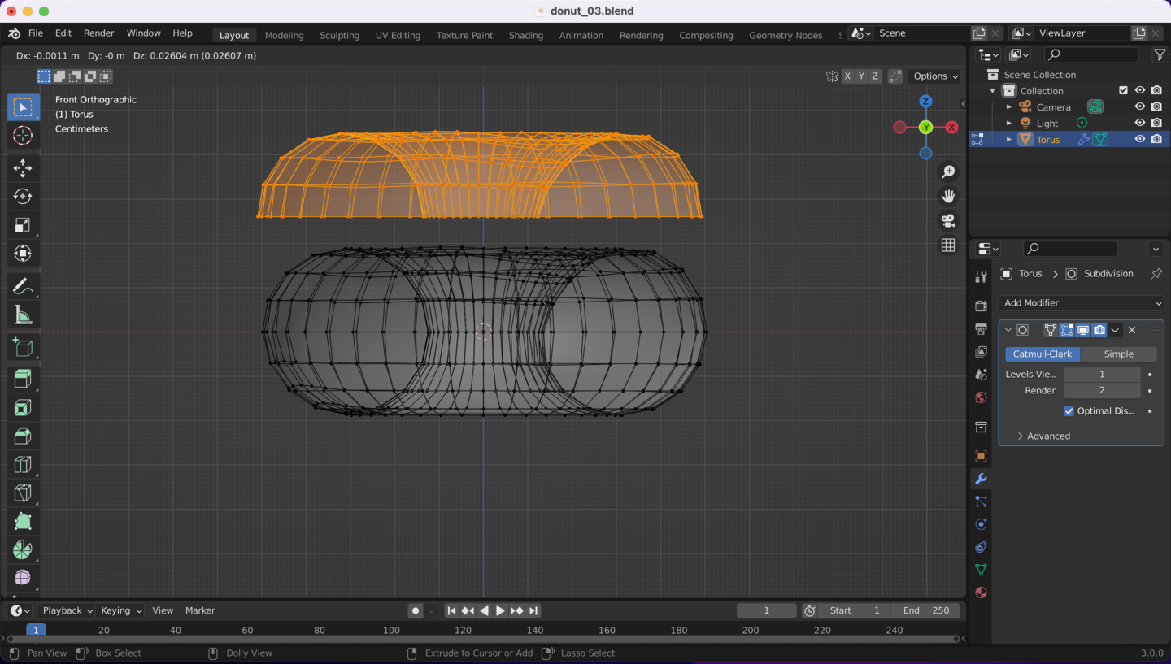Hide the Torus object in the viewport

click(x=1140, y=139)
